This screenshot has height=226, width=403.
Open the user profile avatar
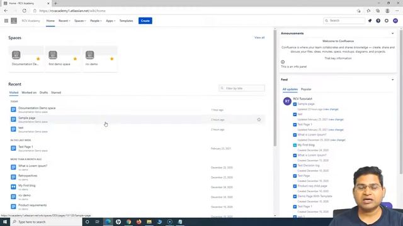[x=395, y=21]
